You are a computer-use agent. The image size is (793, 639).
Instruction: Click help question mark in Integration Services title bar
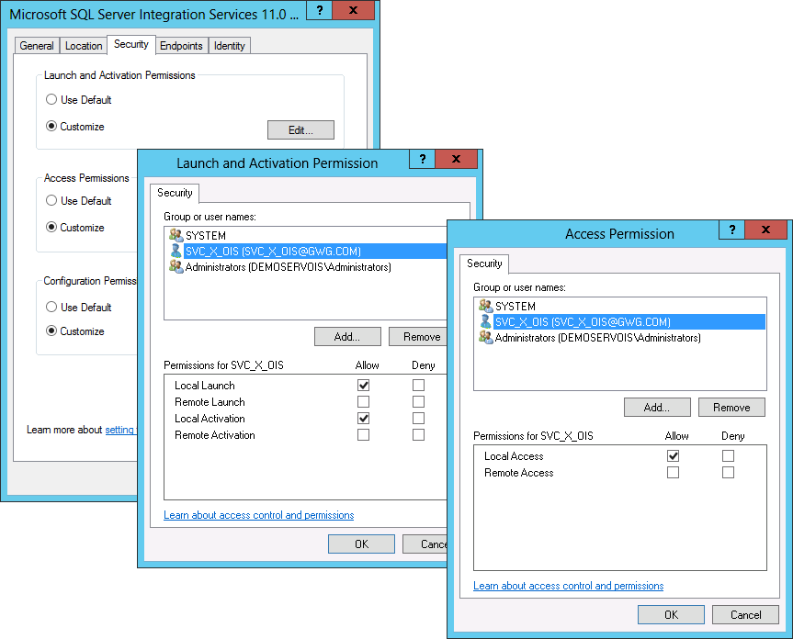(x=319, y=10)
